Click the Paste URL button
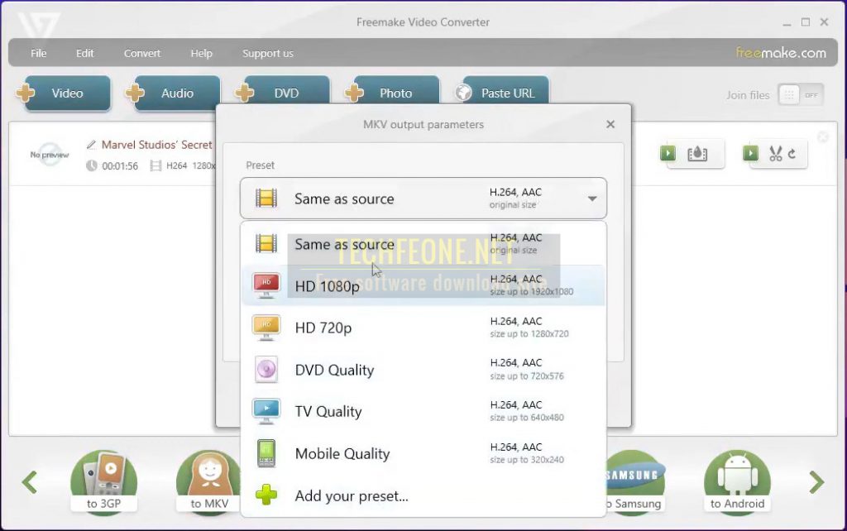 coord(502,93)
